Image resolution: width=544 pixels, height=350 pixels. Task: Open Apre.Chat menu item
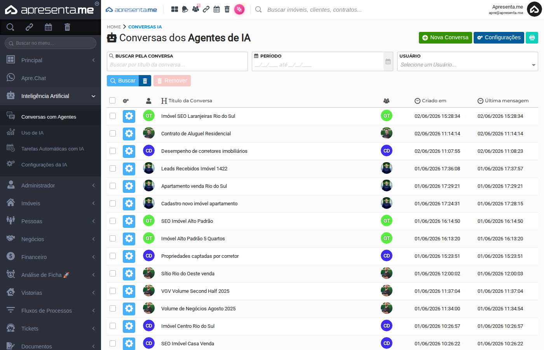[51, 78]
